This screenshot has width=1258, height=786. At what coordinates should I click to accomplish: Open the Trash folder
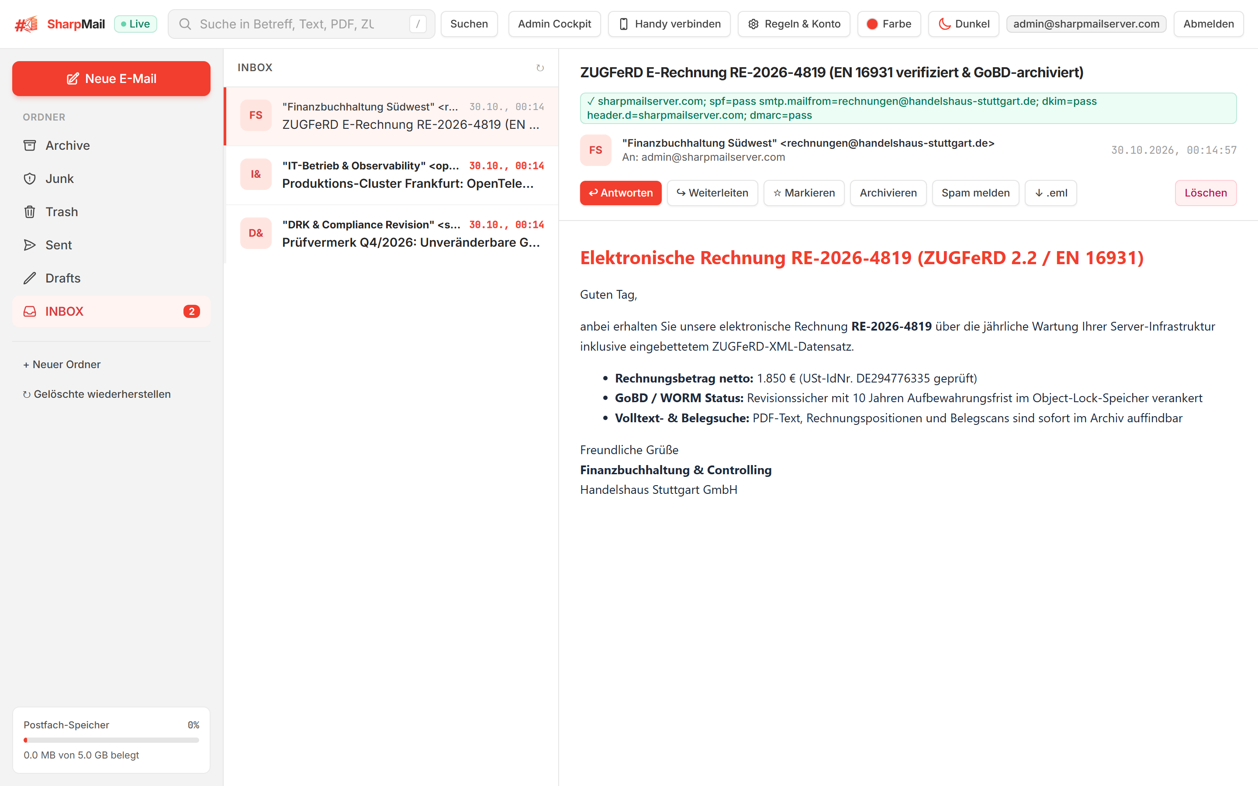pyautogui.click(x=111, y=212)
